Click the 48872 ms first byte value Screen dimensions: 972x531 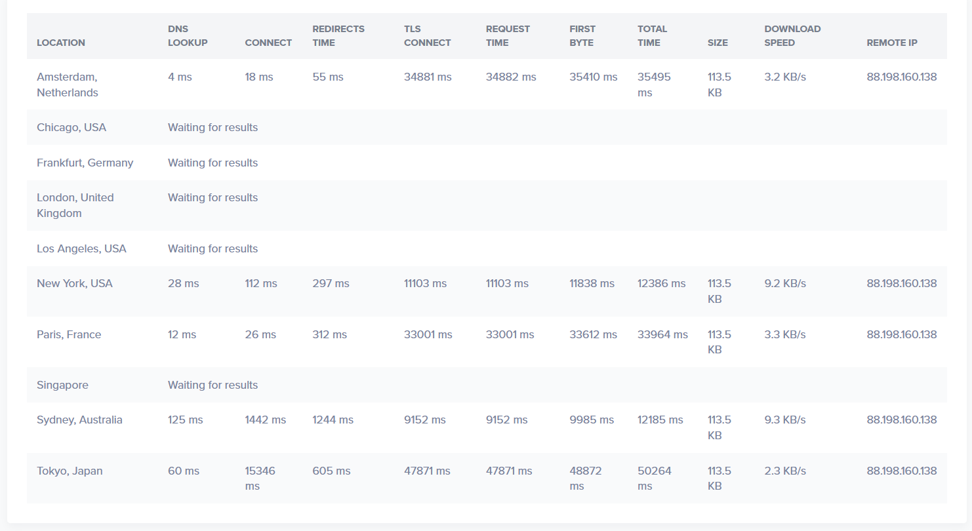pyautogui.click(x=586, y=479)
